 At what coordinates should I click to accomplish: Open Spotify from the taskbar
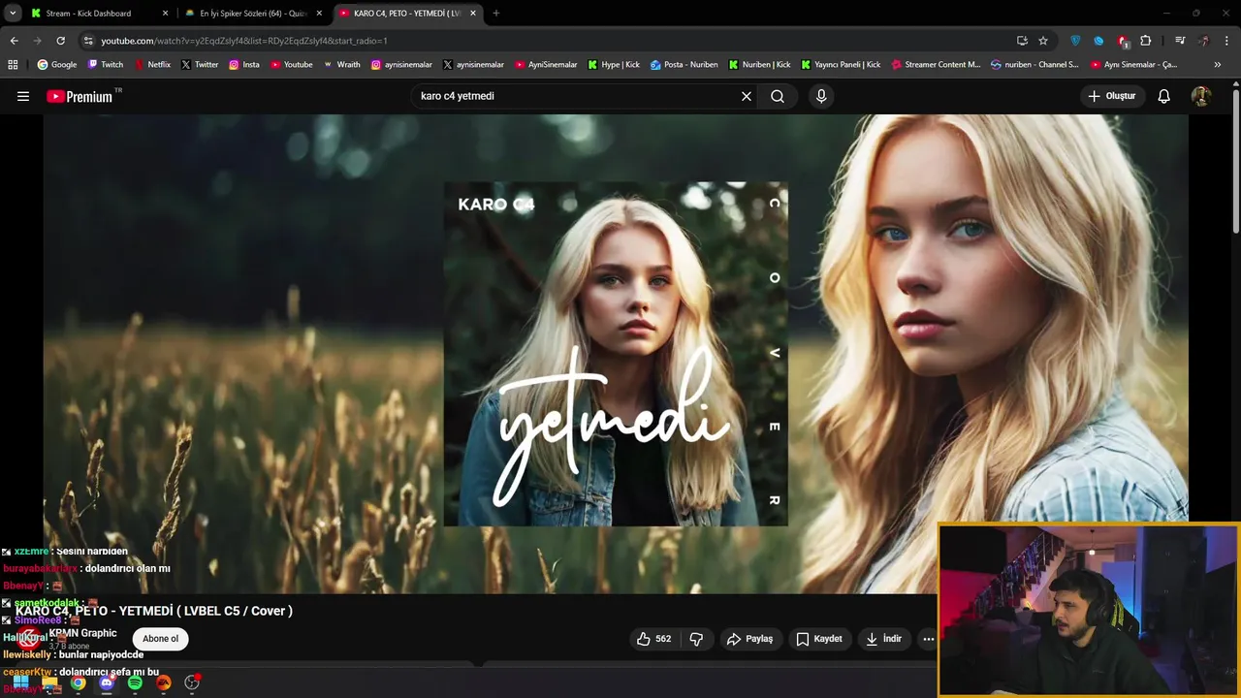pos(135,683)
